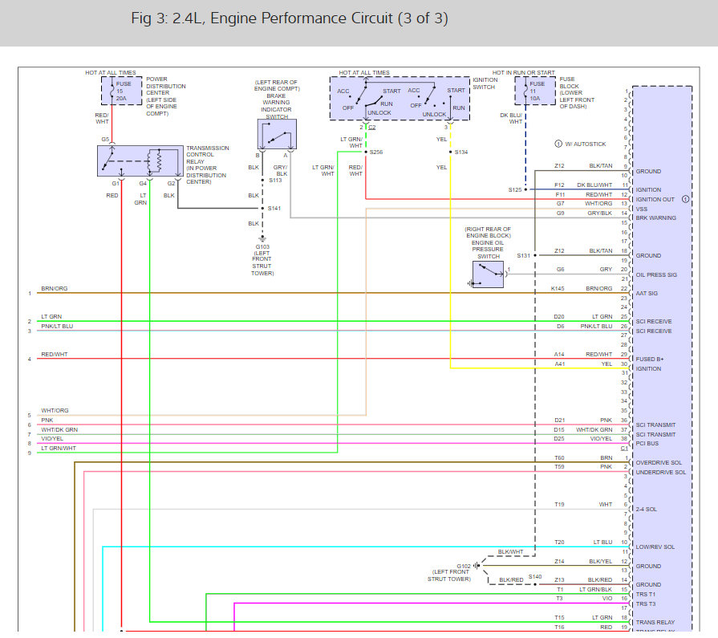
Task: Click the OVERDRIVE SOL pin label
Action: pos(659,462)
